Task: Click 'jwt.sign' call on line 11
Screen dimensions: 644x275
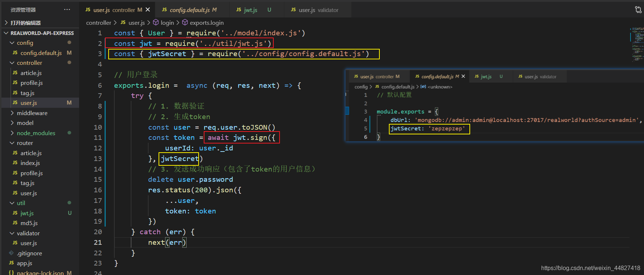Action: pos(250,137)
